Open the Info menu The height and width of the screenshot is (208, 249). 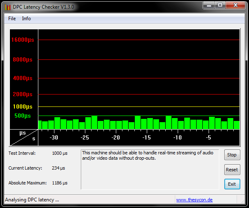(26, 19)
